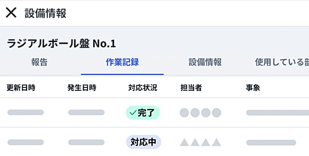Viewport: 309px width, 156px height.
Task: Click the ラジアルボール盤 No.1 equipment title
Action: [x=61, y=43]
